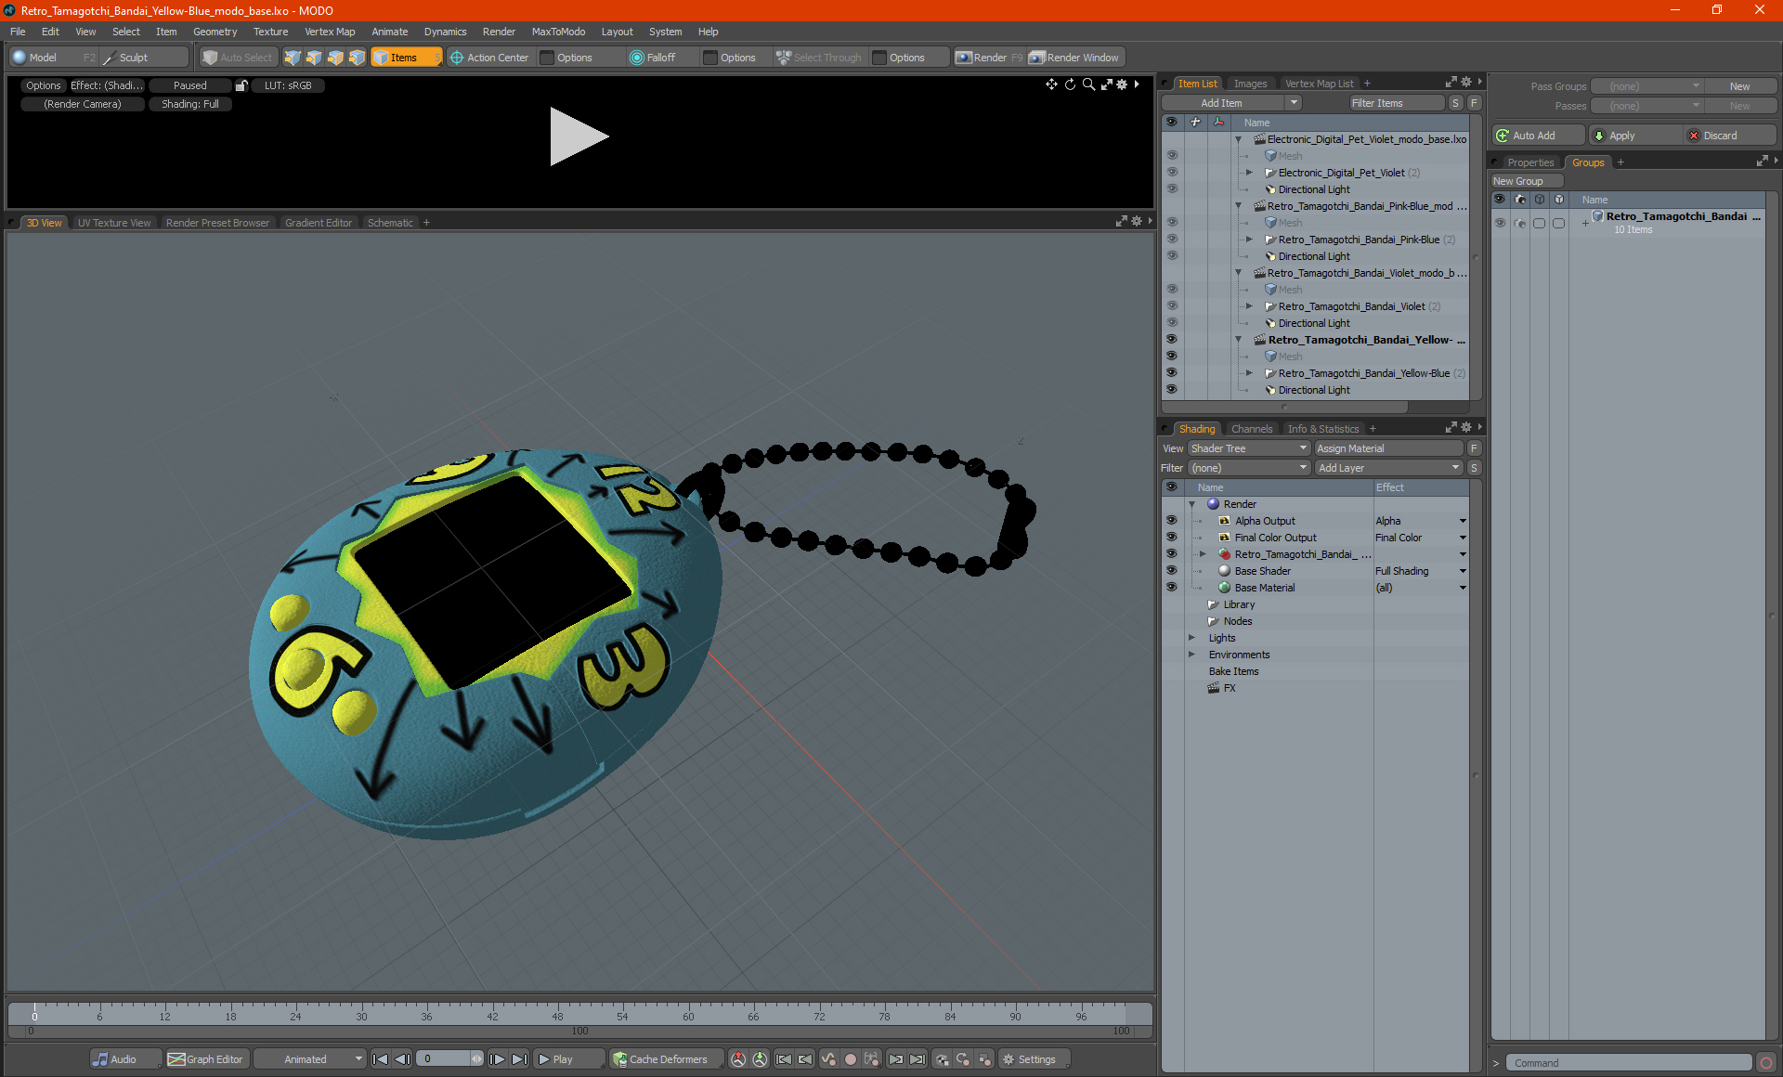Click Assign Material button
The image size is (1783, 1077).
click(x=1389, y=448)
